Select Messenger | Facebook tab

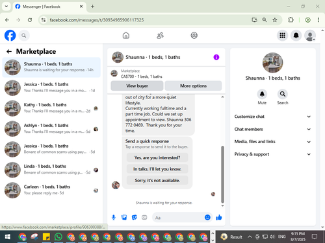(x=49, y=6)
